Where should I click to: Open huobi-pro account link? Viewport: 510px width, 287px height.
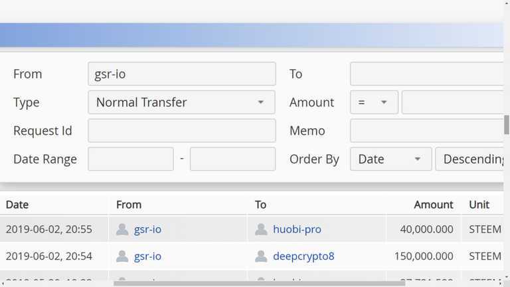point(297,229)
